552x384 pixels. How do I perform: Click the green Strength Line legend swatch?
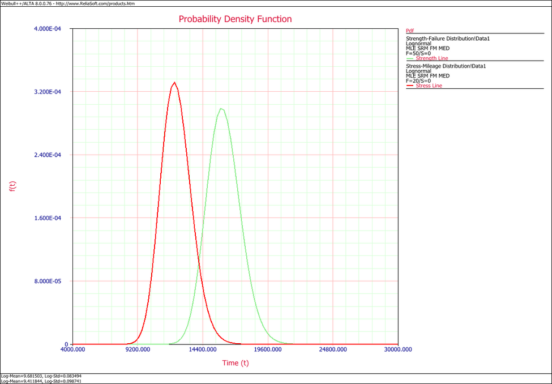[x=410, y=58]
